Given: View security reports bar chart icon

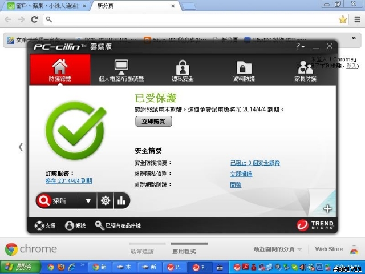Looking at the screenshot, I should click(121, 200).
